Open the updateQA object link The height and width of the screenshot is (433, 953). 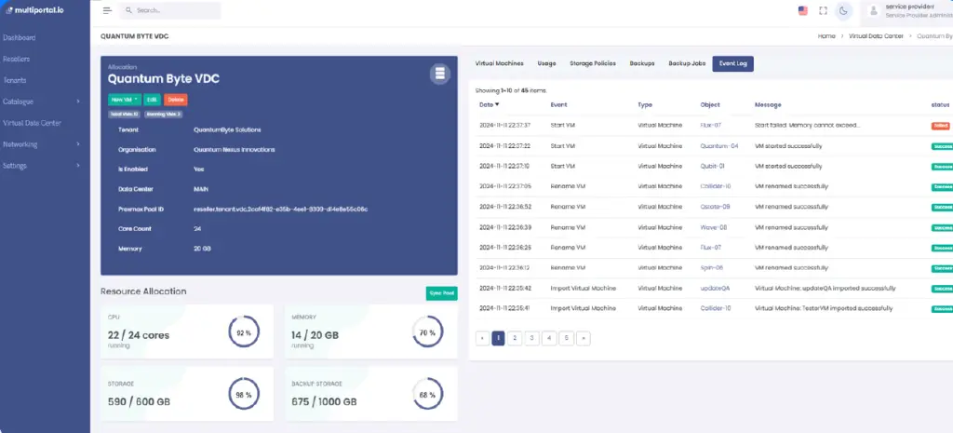[715, 289]
